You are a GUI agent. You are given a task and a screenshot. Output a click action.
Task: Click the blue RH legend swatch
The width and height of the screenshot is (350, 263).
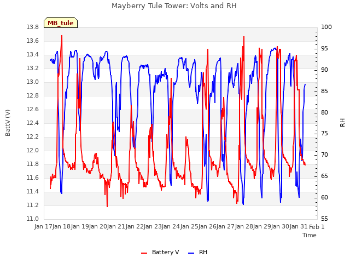coord(191,253)
